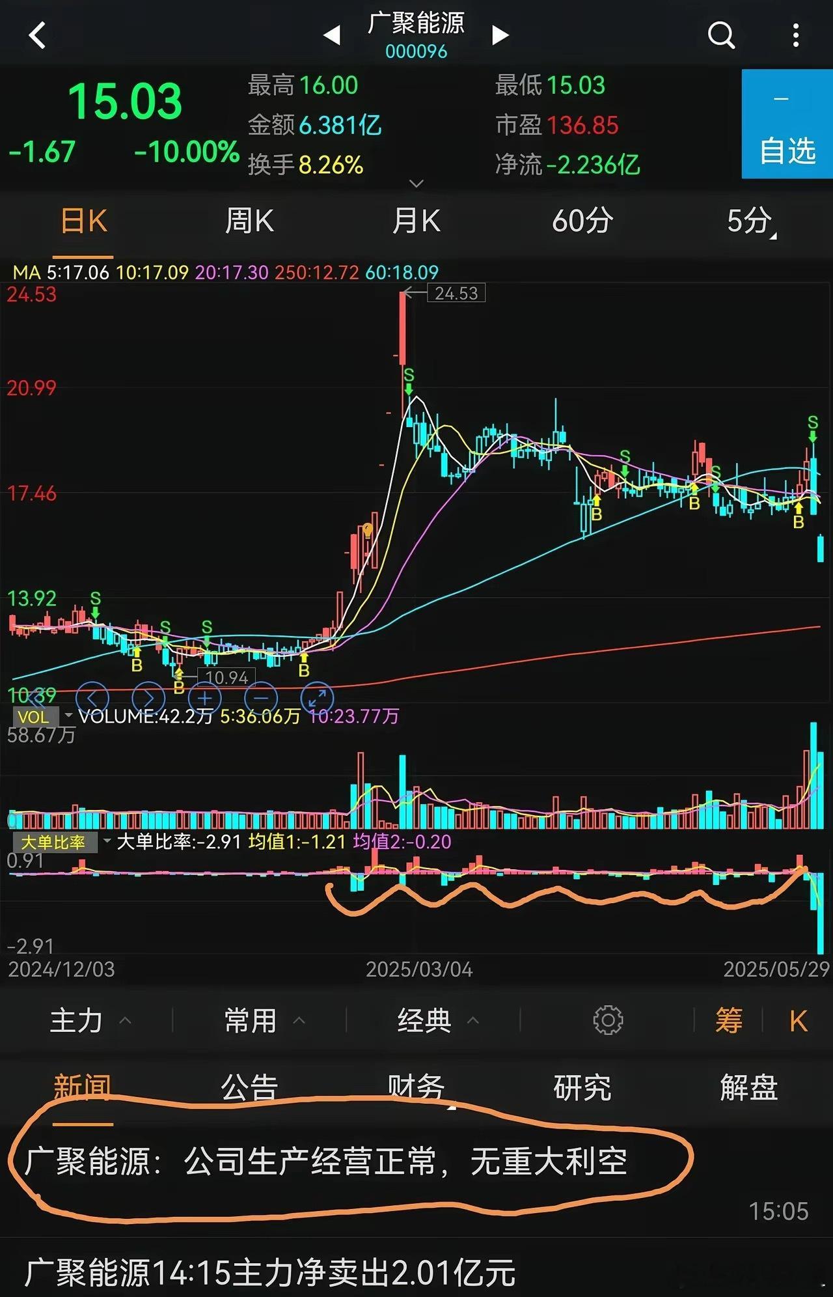833x1297 pixels.
Task: Go to previous stock with left triangle
Action: click(332, 35)
